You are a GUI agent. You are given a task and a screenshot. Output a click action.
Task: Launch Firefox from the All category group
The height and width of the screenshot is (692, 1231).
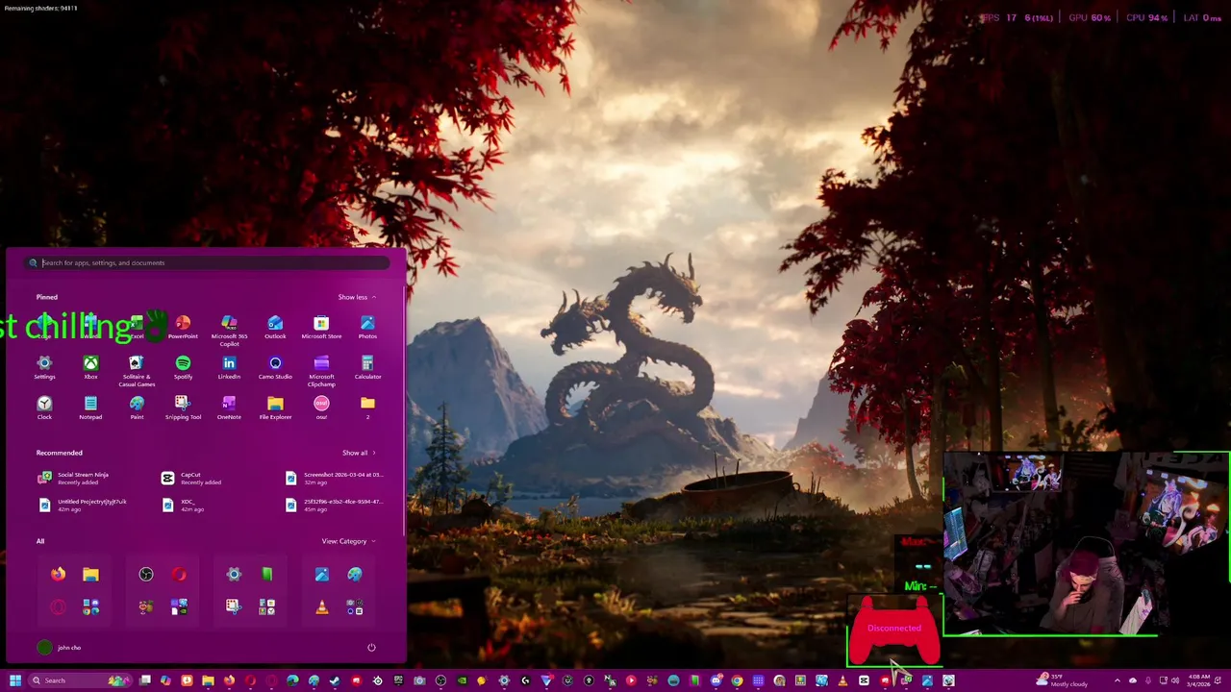click(59, 574)
